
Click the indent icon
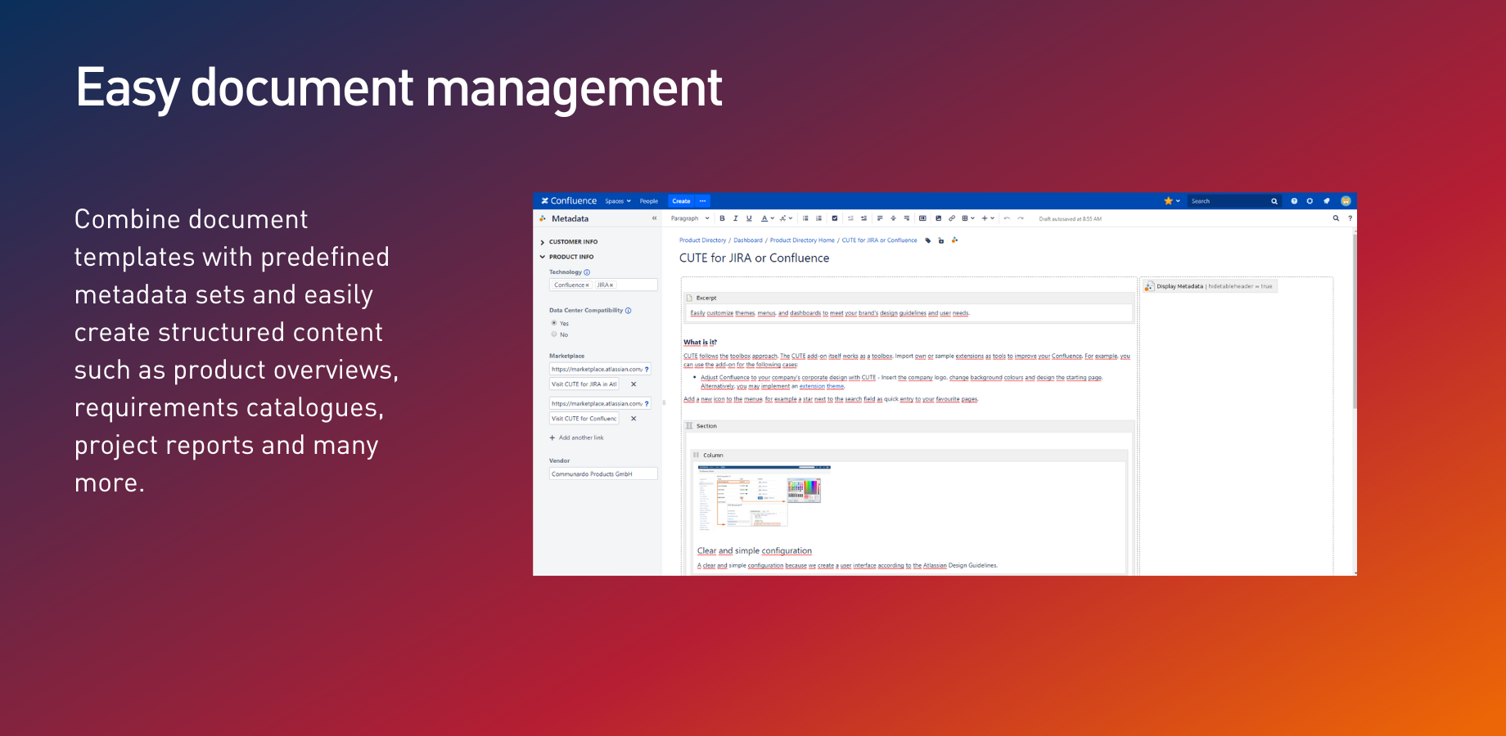(863, 218)
